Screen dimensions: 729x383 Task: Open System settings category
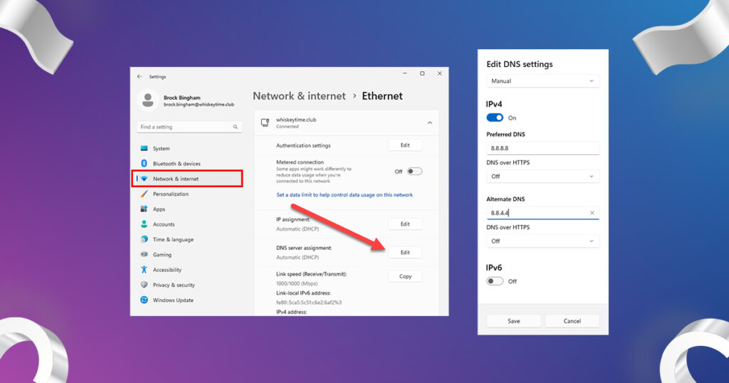click(162, 149)
